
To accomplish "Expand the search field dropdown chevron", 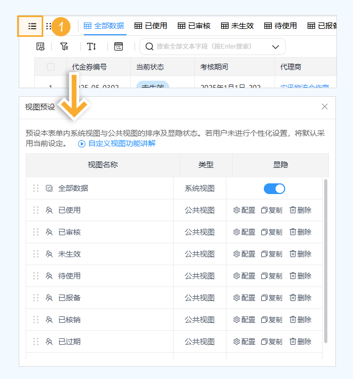I will 276,47.
